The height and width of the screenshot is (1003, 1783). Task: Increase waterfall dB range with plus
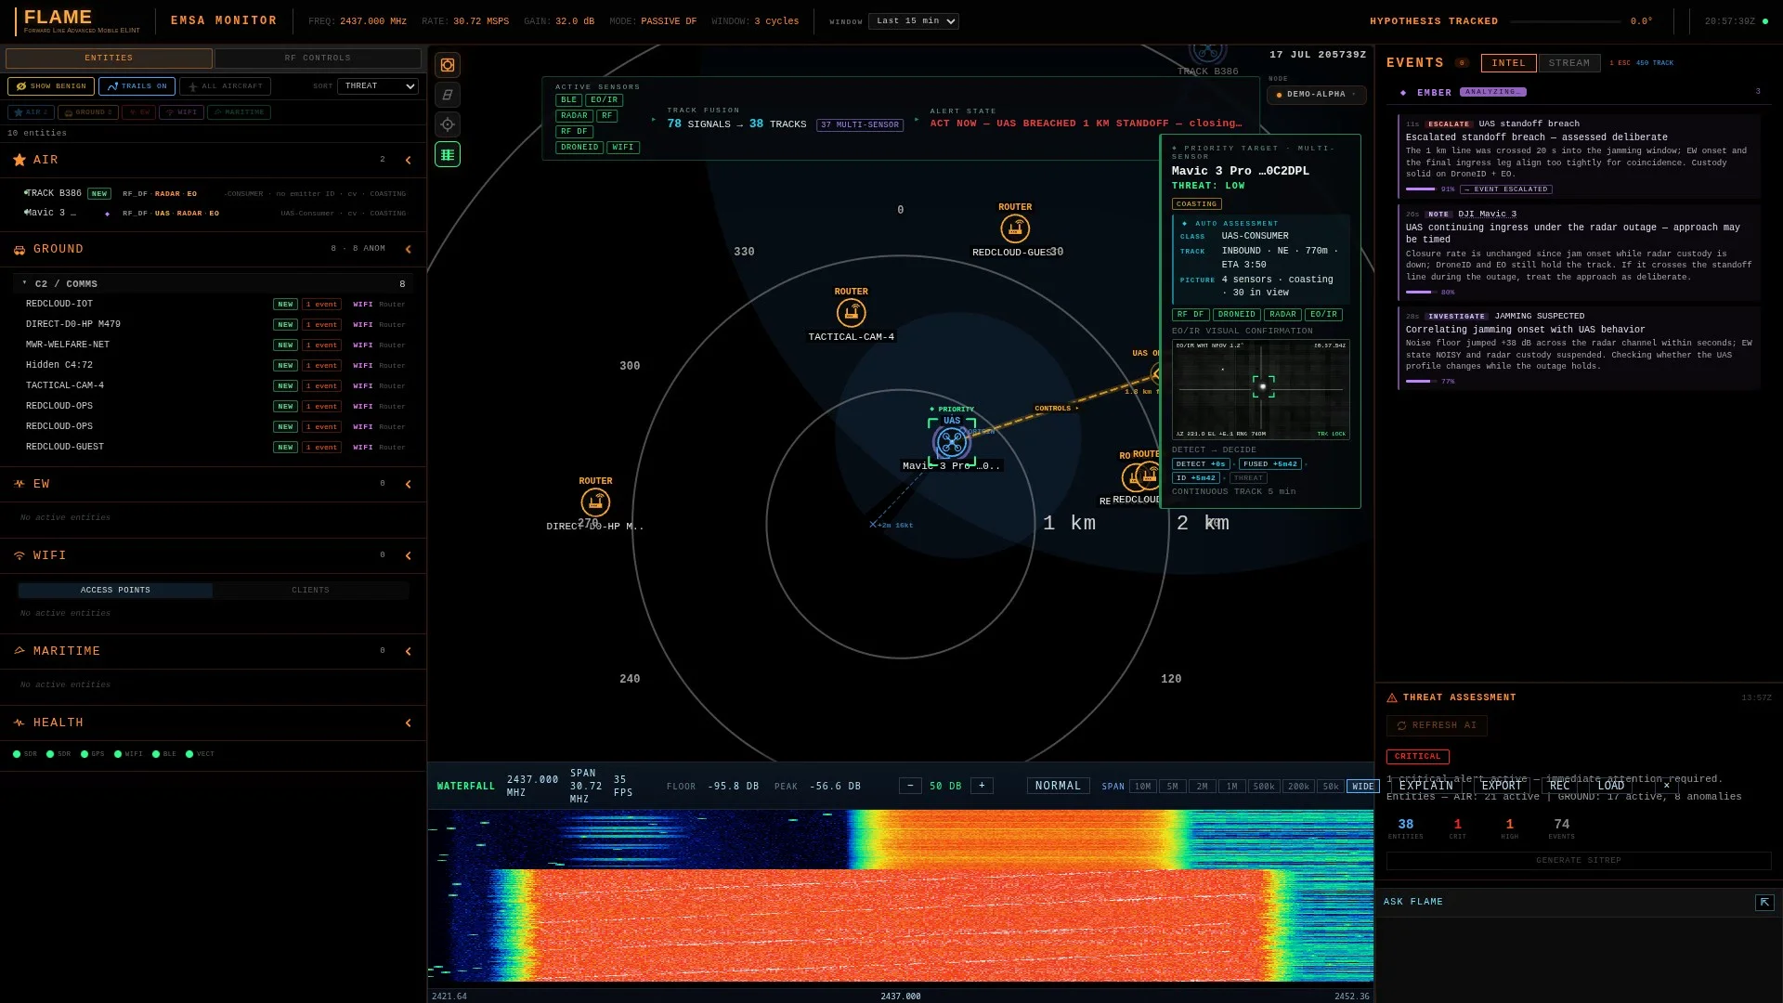tap(982, 787)
